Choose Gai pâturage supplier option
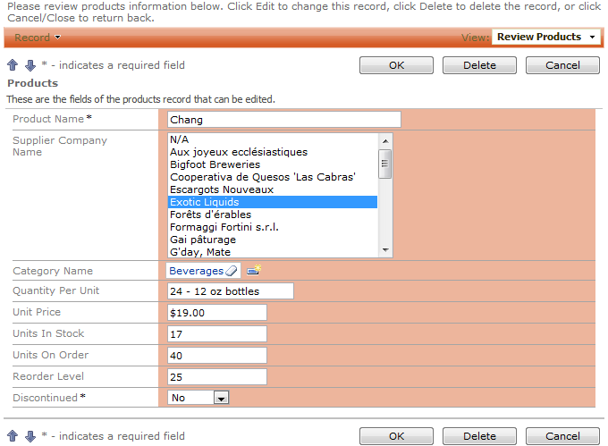Image resolution: width=608 pixels, height=446 pixels. click(203, 240)
